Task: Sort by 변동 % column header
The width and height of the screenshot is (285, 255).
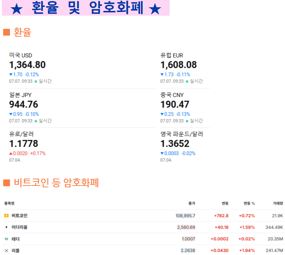Action: [x=249, y=203]
